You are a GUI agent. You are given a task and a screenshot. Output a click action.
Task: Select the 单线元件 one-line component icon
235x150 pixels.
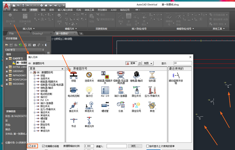point(89,120)
